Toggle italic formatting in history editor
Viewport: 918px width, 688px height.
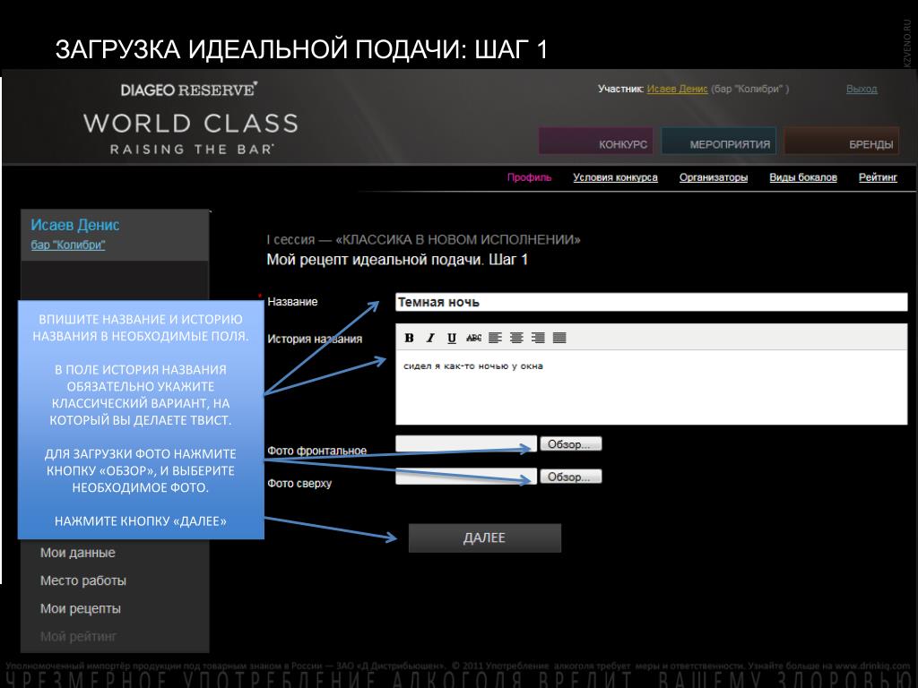coord(430,338)
